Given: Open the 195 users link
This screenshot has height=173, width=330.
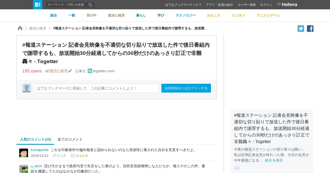Looking at the screenshot, I should tap(32, 71).
